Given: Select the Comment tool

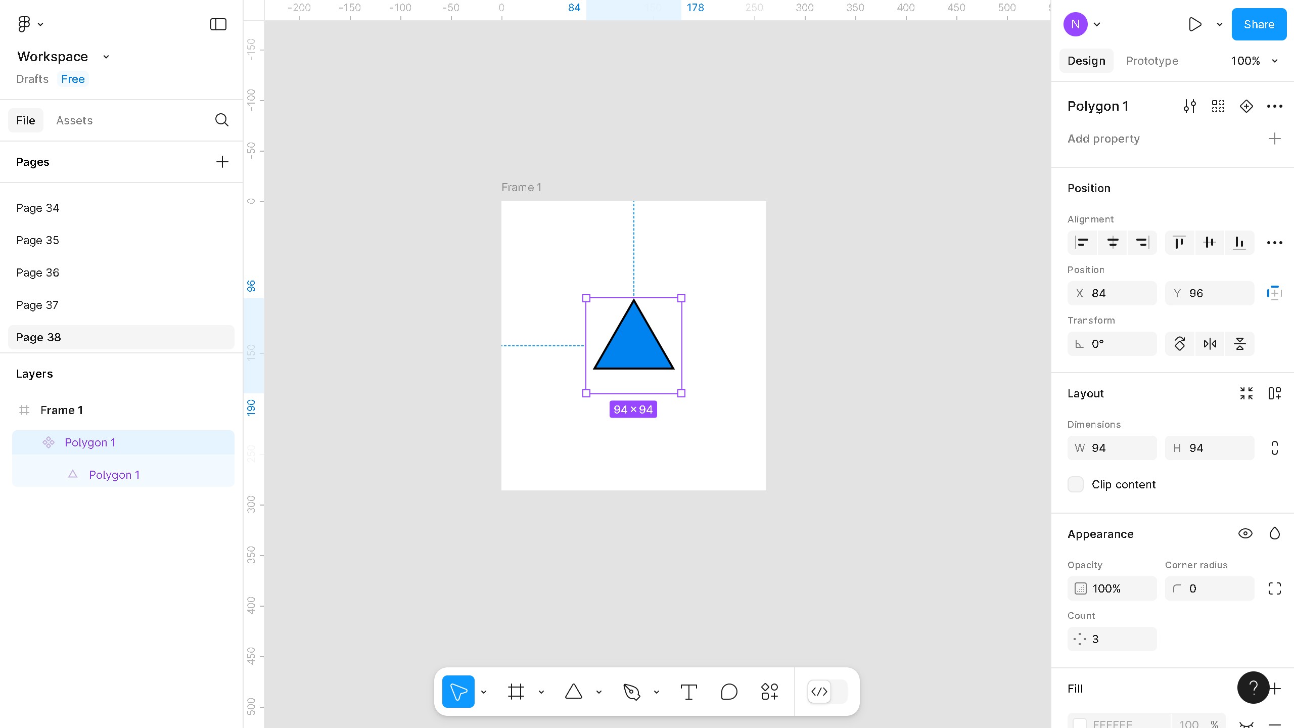Looking at the screenshot, I should [x=729, y=692].
